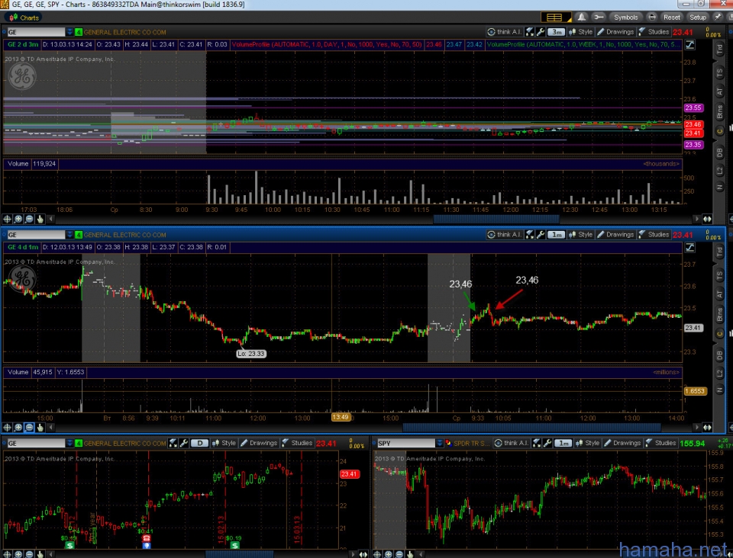Click the pin icon in top toolbar

tap(718, 18)
